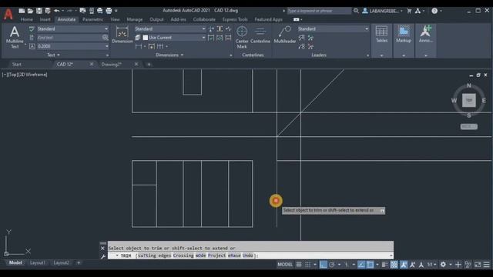Expand the Markup panel
493x277 pixels.
point(404,55)
